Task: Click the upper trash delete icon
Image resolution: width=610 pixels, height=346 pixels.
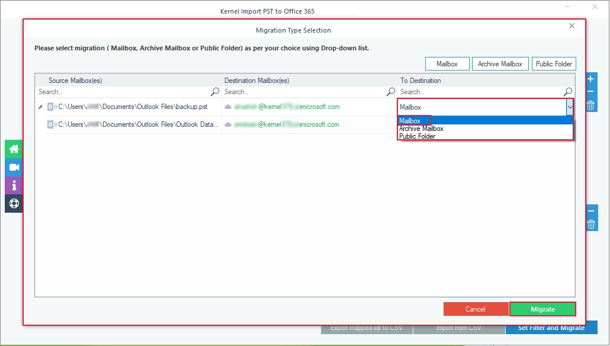Action: point(590,105)
